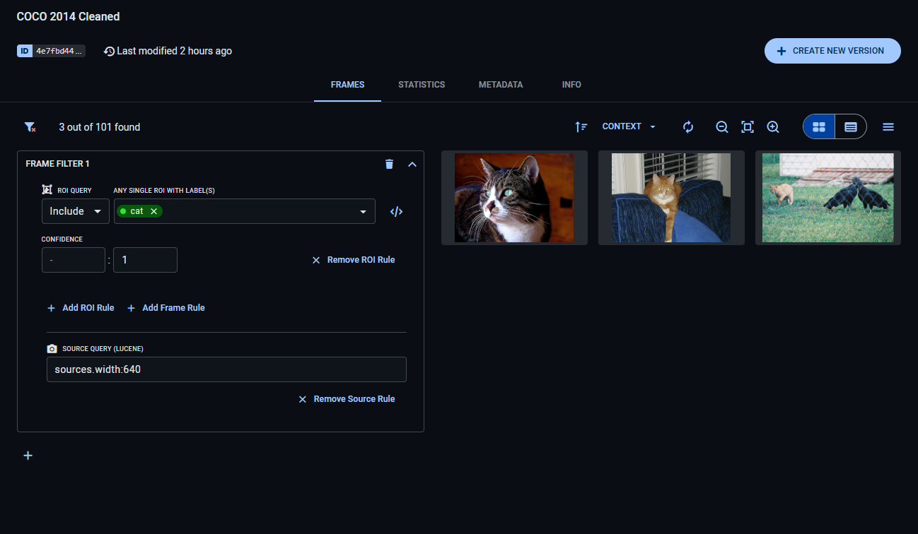Zoom out the frame thumbnails

point(721,127)
